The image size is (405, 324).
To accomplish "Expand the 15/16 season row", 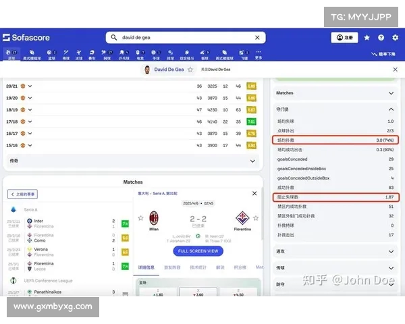I will coord(30,146).
